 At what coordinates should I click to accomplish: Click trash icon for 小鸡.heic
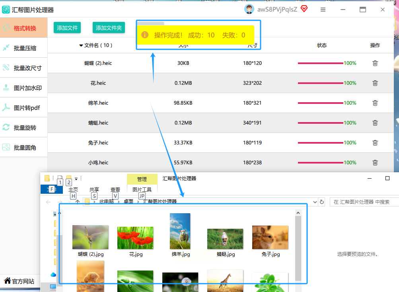(x=375, y=162)
